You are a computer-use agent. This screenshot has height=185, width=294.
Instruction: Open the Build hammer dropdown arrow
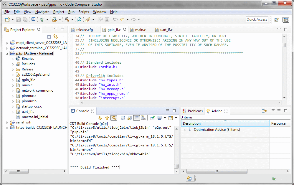72,19
